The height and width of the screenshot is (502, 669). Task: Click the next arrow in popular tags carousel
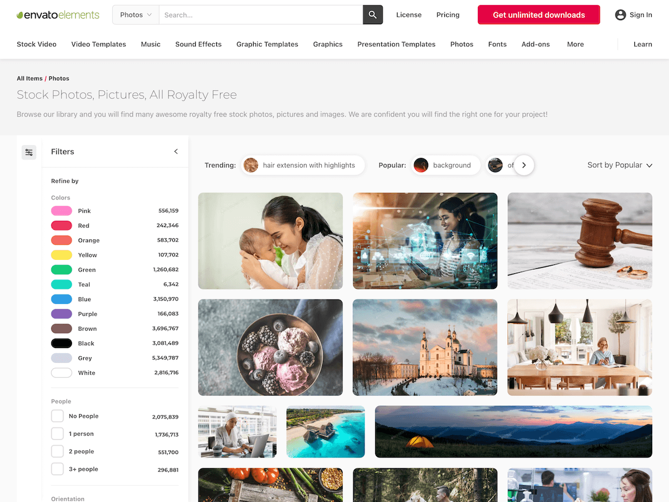pyautogui.click(x=524, y=165)
